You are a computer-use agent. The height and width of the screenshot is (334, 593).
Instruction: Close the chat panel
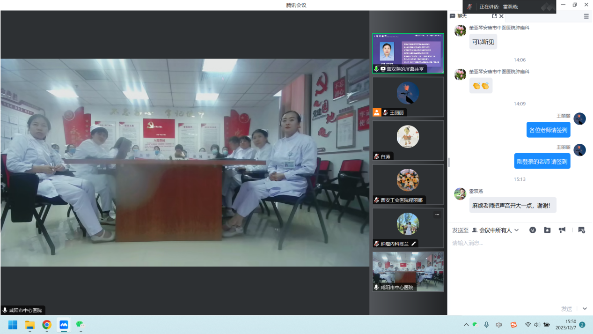click(502, 16)
